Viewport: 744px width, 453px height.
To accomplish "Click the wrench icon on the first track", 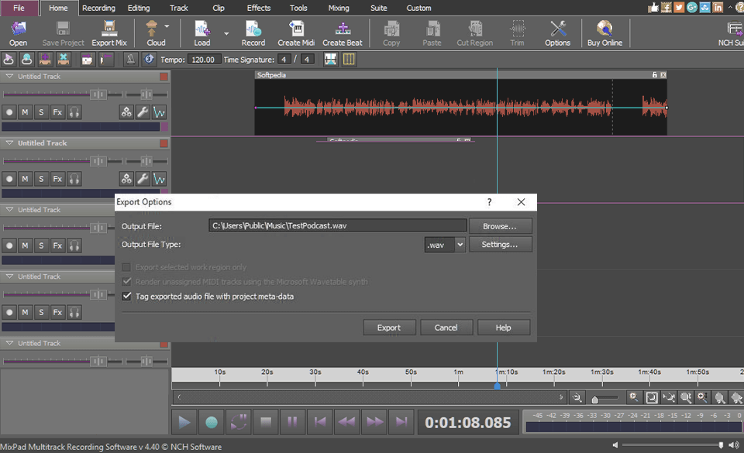I will click(x=143, y=112).
